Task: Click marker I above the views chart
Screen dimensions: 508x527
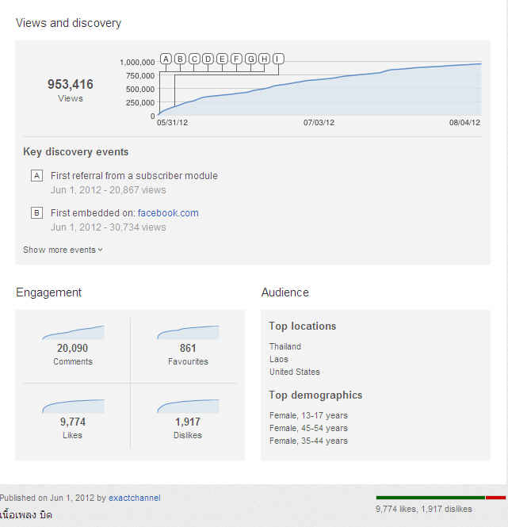Action: [278, 59]
